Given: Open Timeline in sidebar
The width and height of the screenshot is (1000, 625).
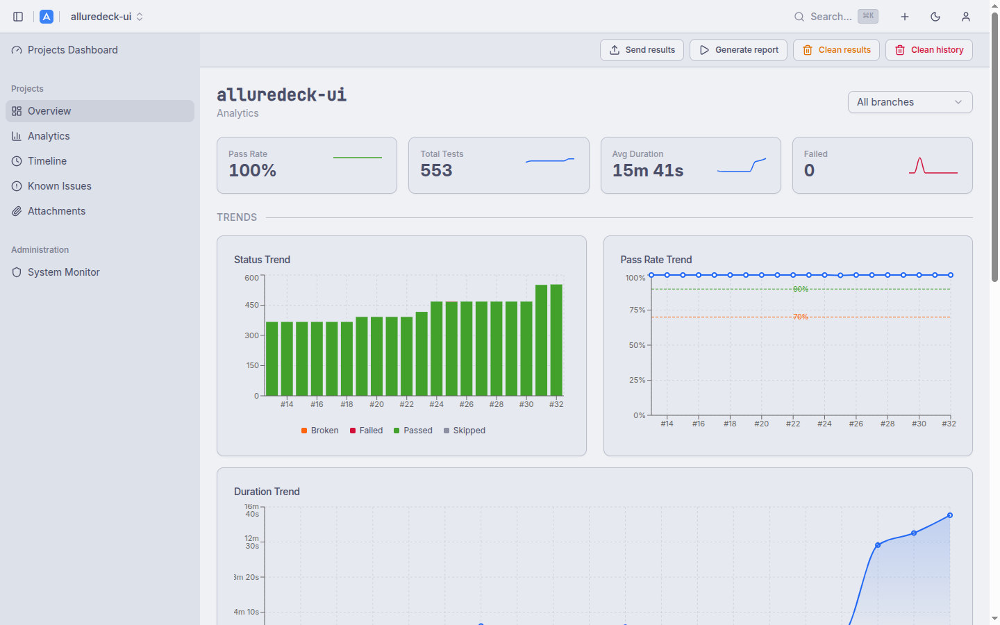Looking at the screenshot, I should (100, 161).
